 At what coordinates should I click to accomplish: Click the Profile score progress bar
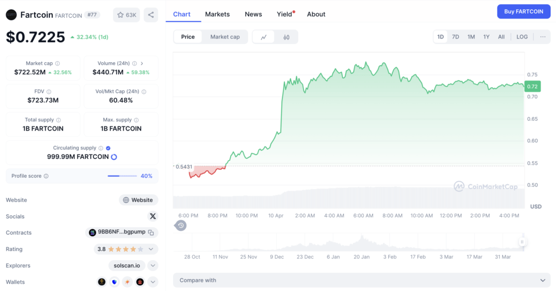pyautogui.click(x=122, y=176)
